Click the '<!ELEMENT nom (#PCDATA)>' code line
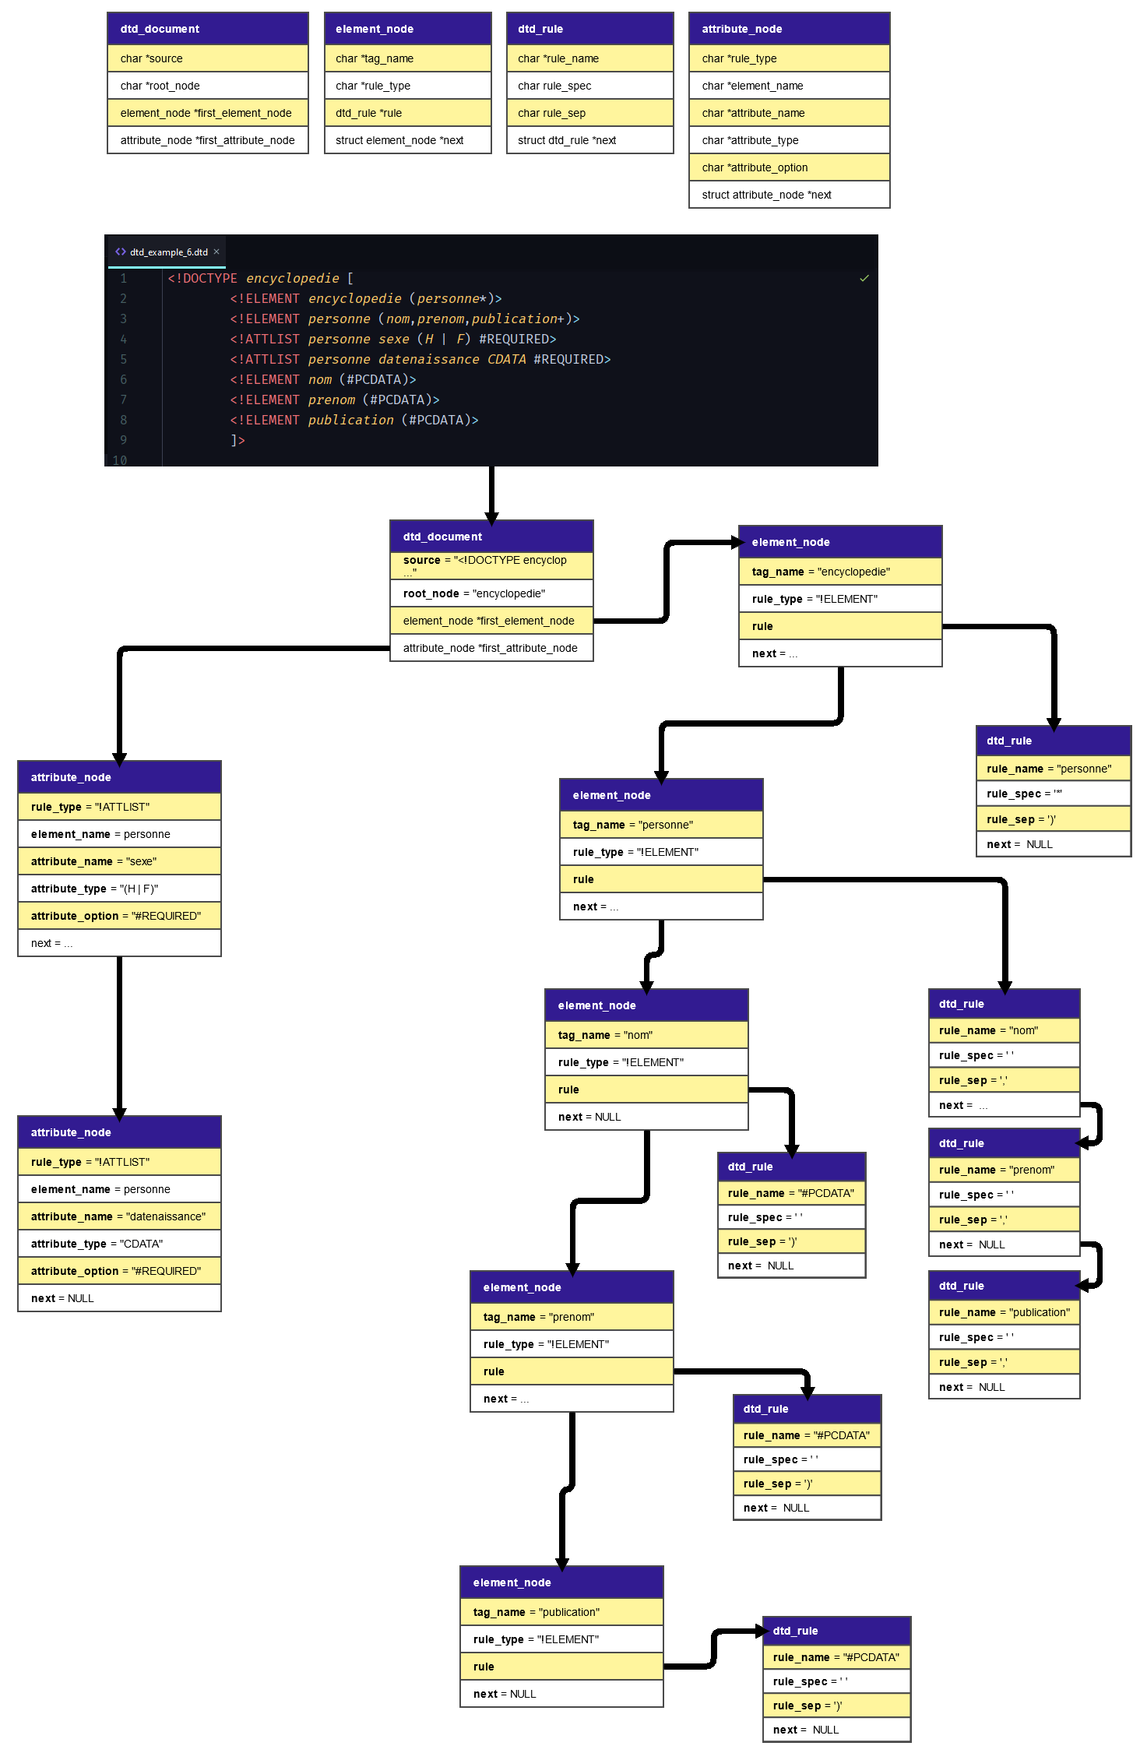Screen dimensions: 1140x1753 323,379
